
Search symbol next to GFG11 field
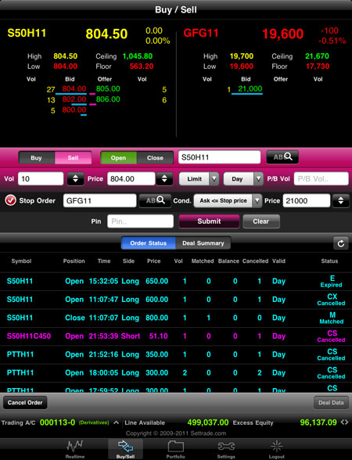(155, 200)
